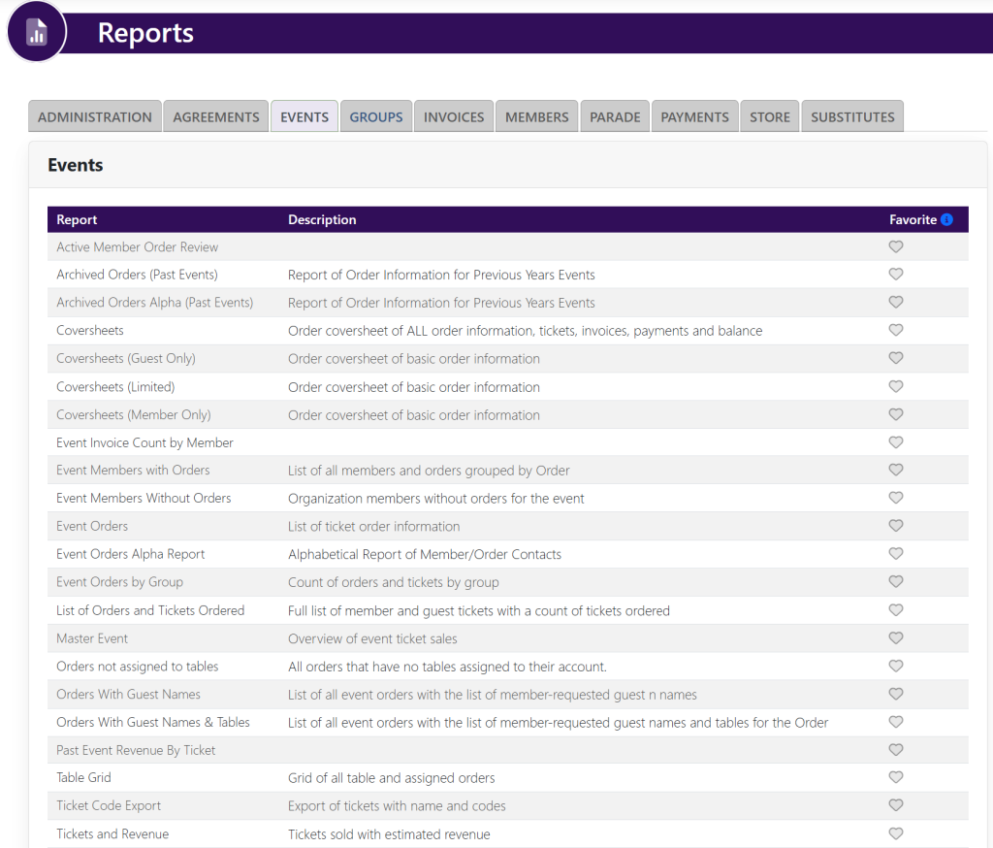Toggle favorite for Orders With Guest Names
Viewport: 993px width, 848px height.
tap(896, 694)
